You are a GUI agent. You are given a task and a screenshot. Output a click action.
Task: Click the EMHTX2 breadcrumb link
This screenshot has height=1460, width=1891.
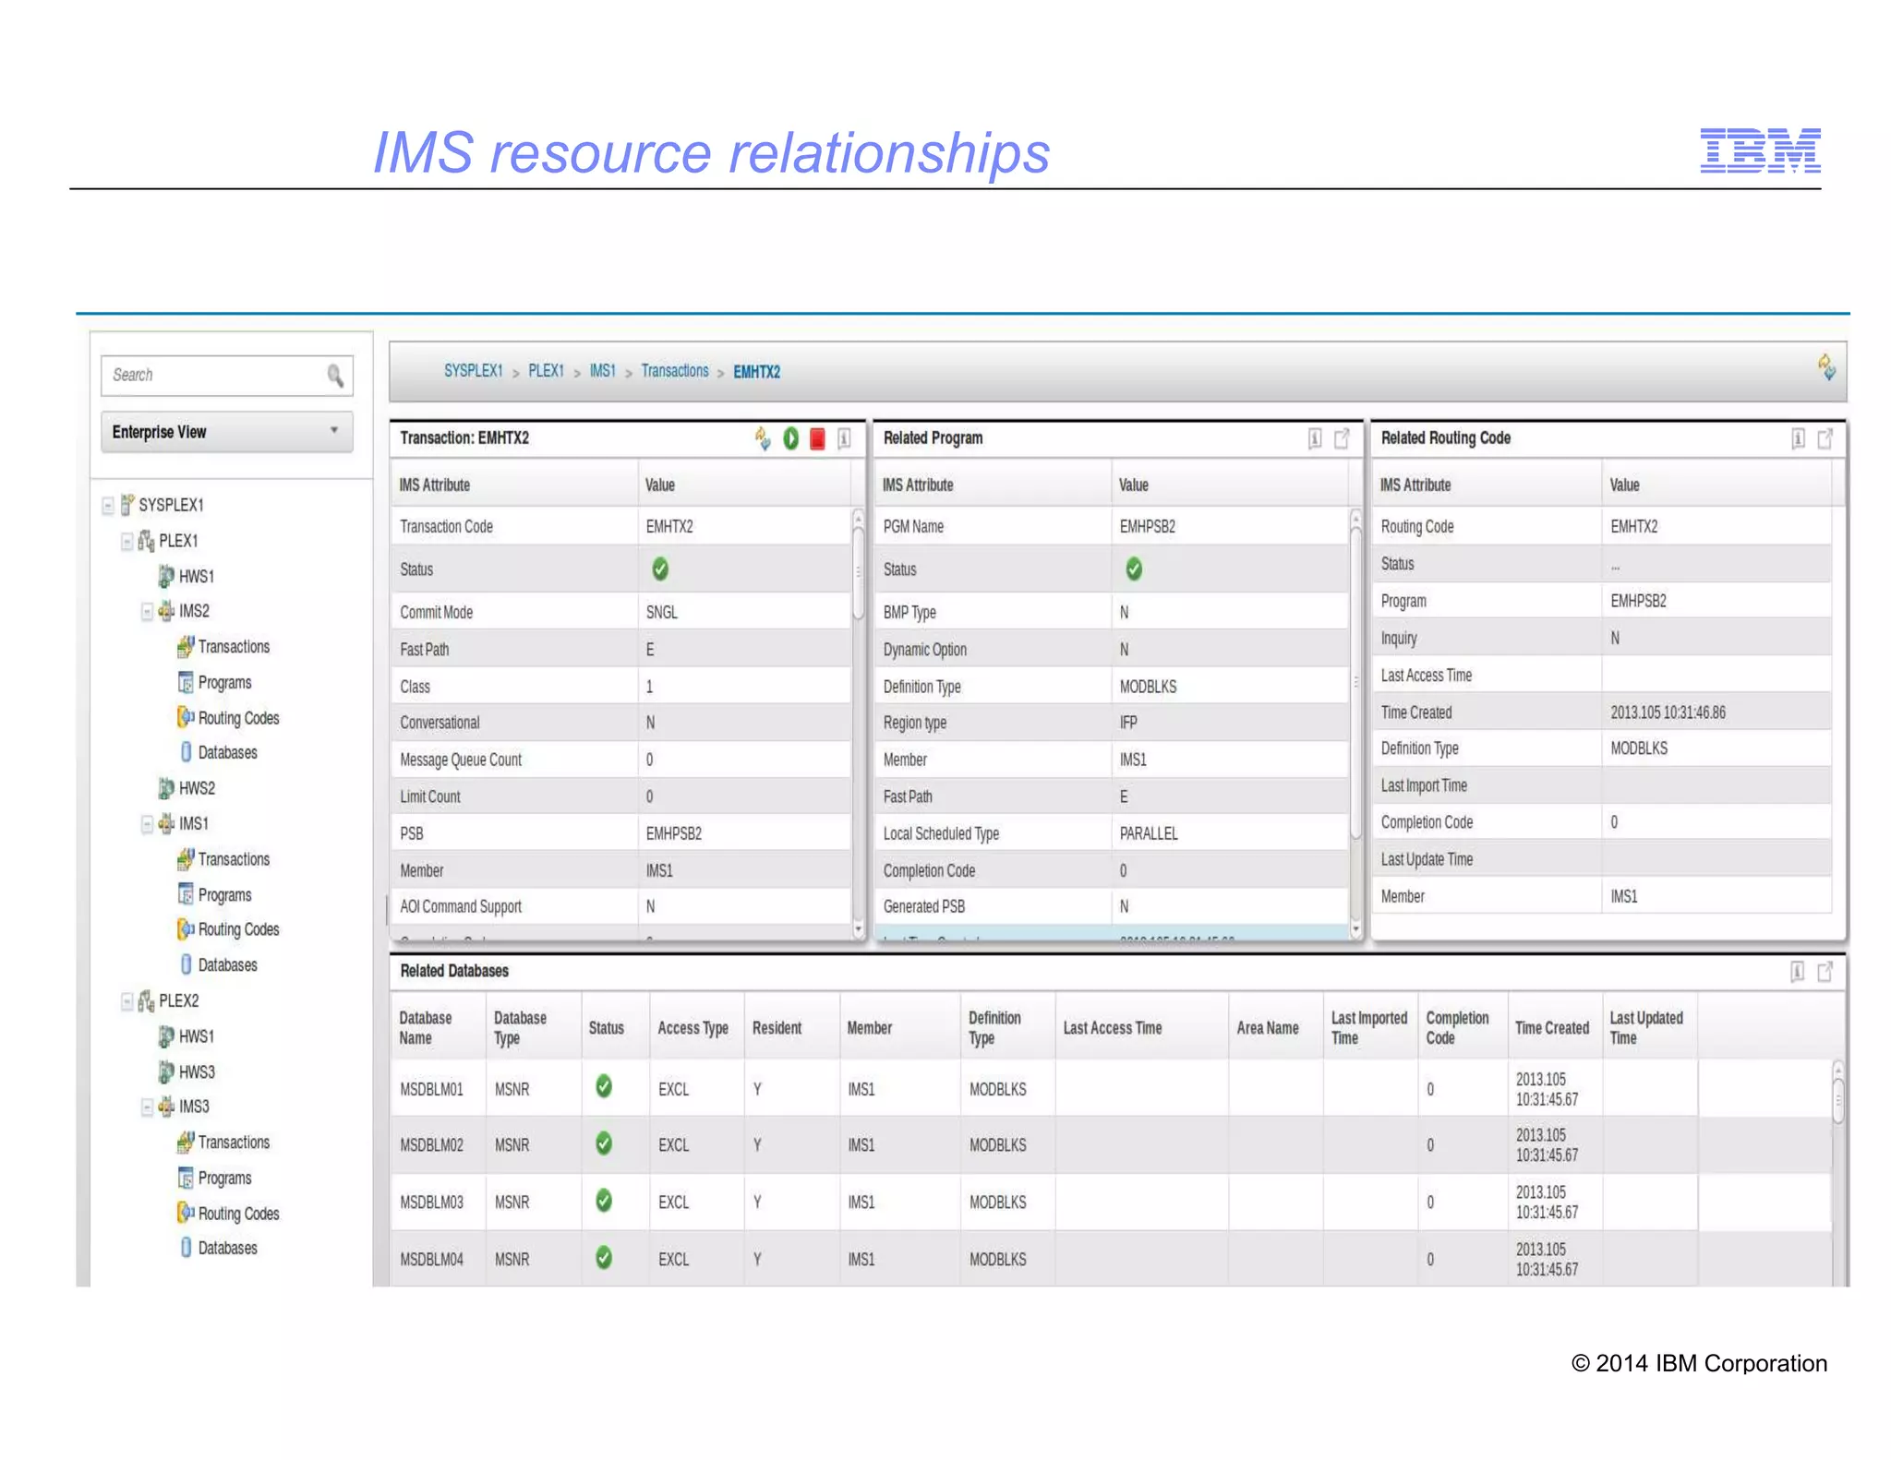coord(756,372)
